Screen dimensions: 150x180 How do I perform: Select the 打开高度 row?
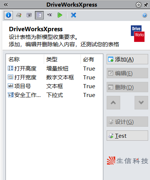point(54,69)
